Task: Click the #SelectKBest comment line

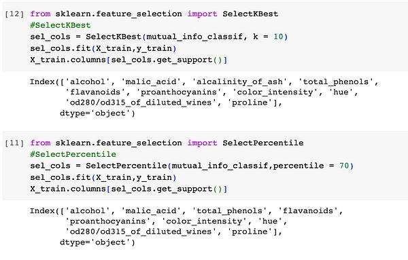Action: [x=61, y=25]
